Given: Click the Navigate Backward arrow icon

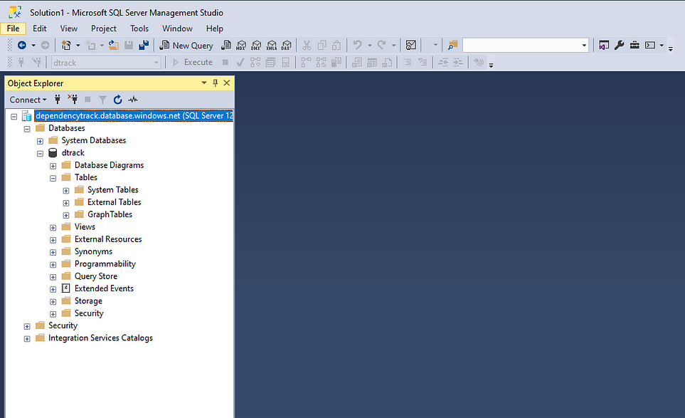Looking at the screenshot, I should click(22, 45).
